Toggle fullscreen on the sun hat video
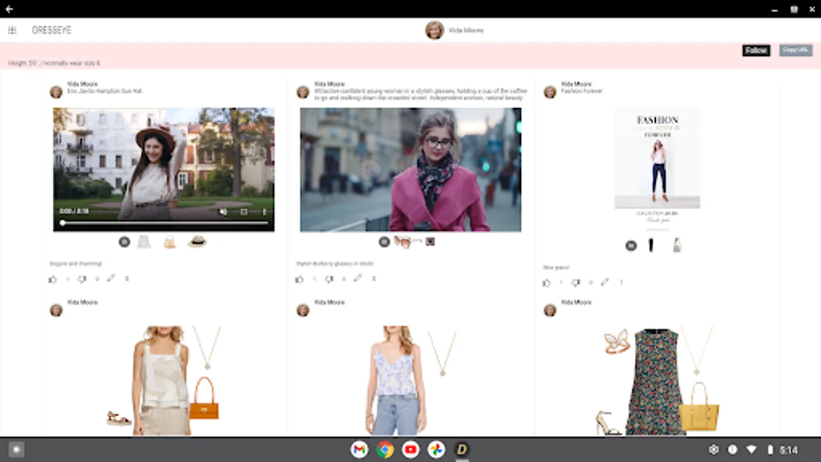The height and width of the screenshot is (462, 821). point(244,211)
